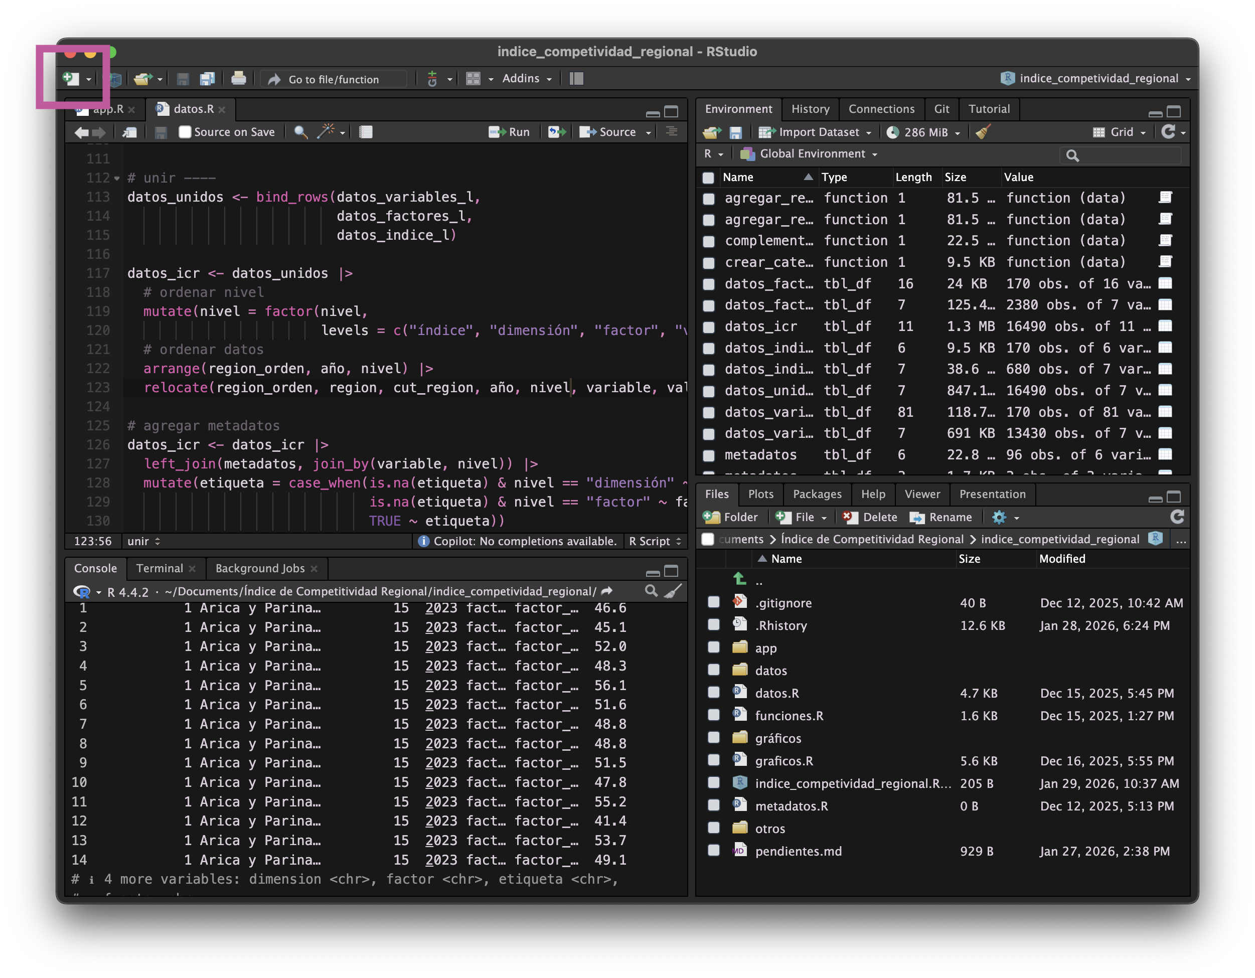Clear environment objects with broom icon

tap(983, 132)
